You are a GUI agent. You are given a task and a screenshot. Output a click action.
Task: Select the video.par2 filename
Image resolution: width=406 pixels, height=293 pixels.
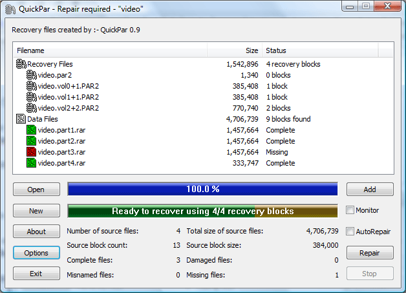tap(55, 75)
